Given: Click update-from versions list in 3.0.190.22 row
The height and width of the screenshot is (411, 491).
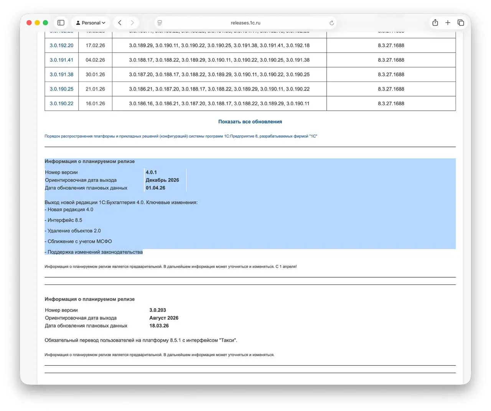Looking at the screenshot, I should pyautogui.click(x=219, y=104).
